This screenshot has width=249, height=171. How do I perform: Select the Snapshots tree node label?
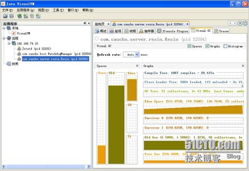pyautogui.click(x=15, y=64)
